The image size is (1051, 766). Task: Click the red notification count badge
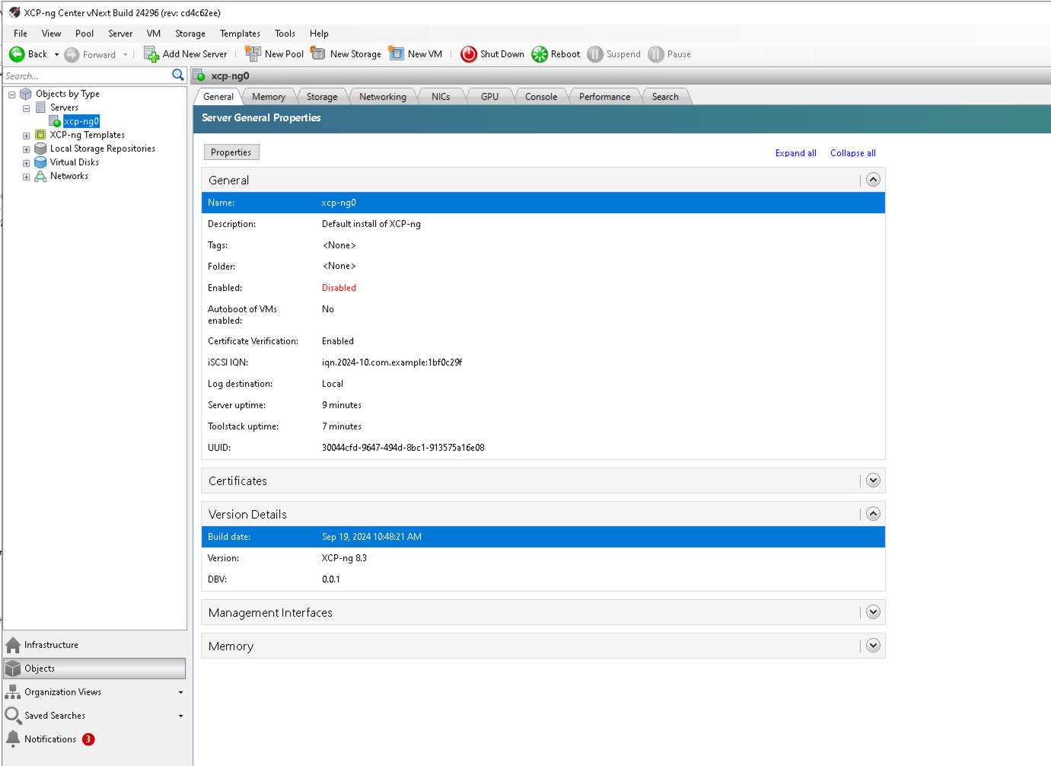(88, 739)
